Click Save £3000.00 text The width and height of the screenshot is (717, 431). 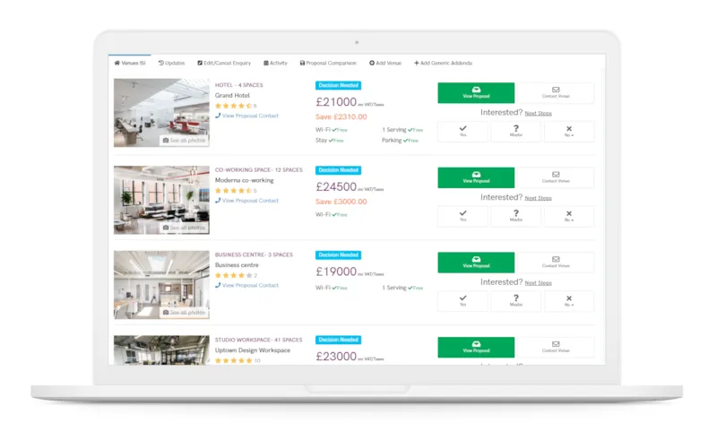coord(341,202)
